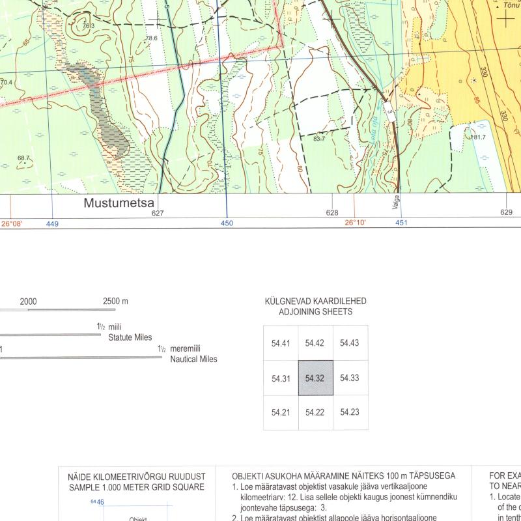Viewport: 521px width, 521px height.
Task: Select the 83.7 elevation point
Action: [319, 139]
